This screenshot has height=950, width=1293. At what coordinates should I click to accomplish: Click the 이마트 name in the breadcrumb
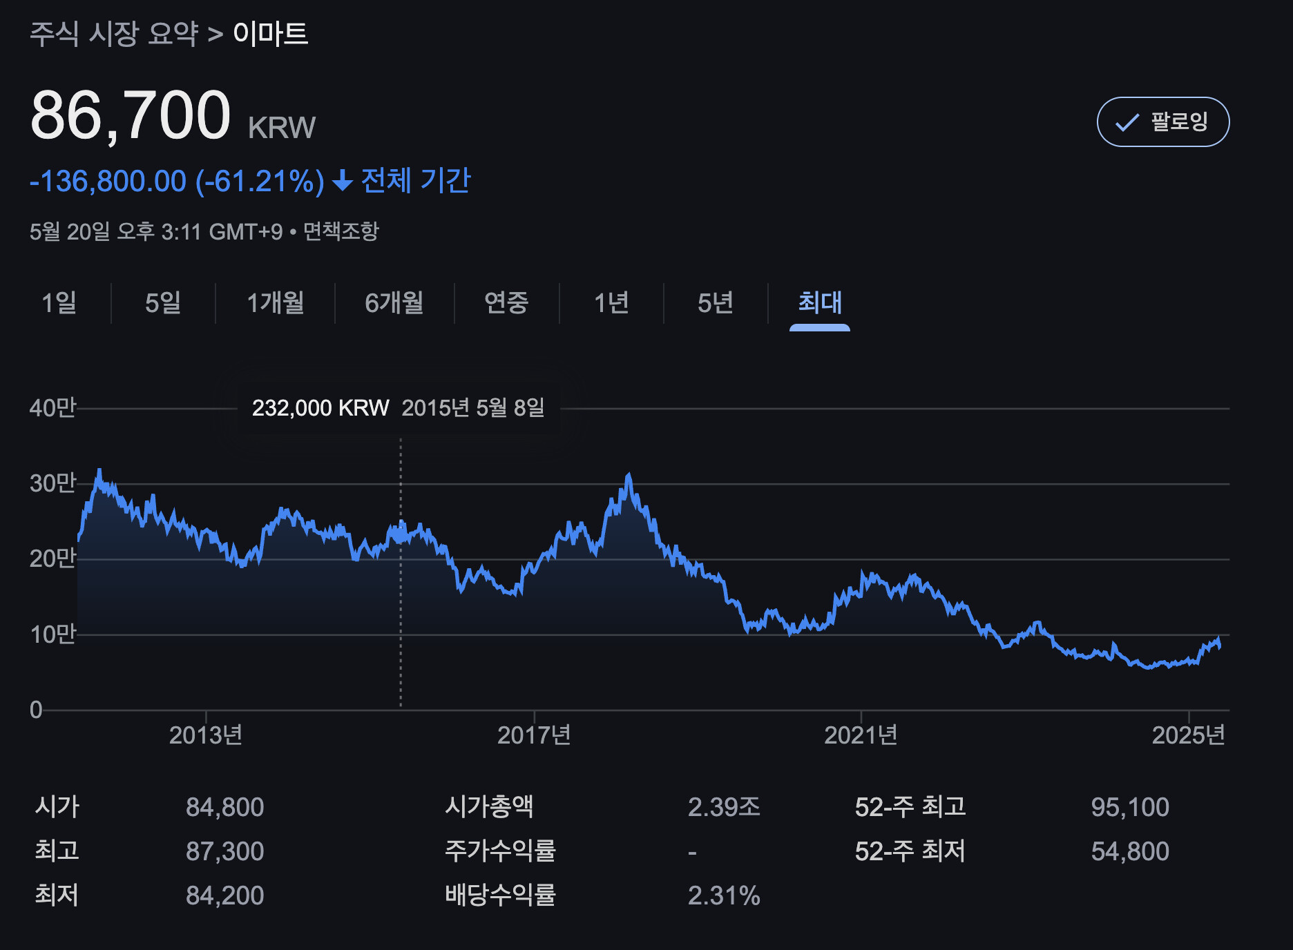(270, 33)
